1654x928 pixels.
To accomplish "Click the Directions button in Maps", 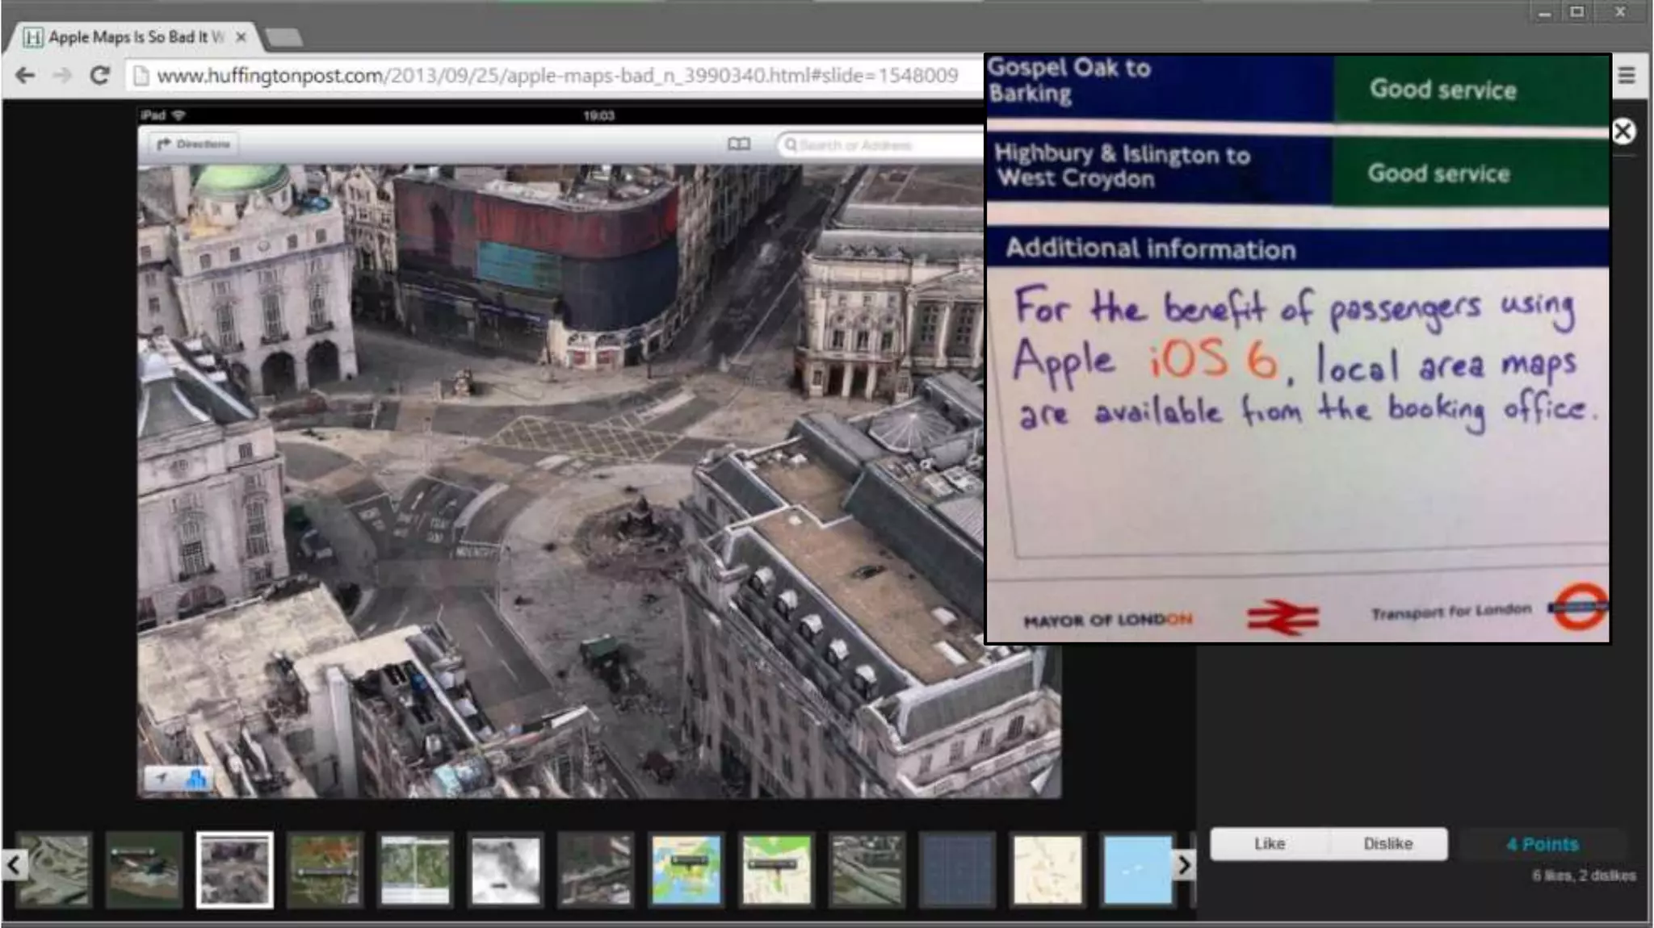I will [193, 144].
